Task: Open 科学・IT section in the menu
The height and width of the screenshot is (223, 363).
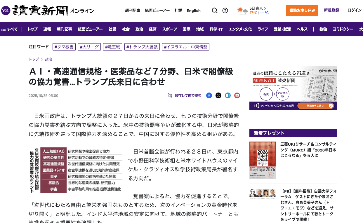Action: [216, 29]
